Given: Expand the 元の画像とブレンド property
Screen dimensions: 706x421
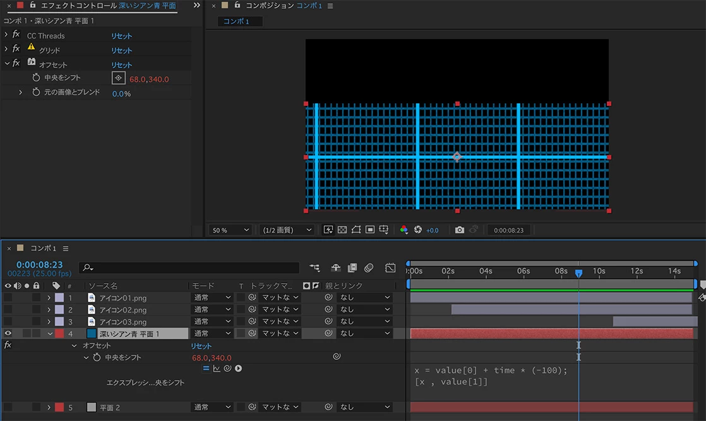Looking at the screenshot, I should coord(21,92).
